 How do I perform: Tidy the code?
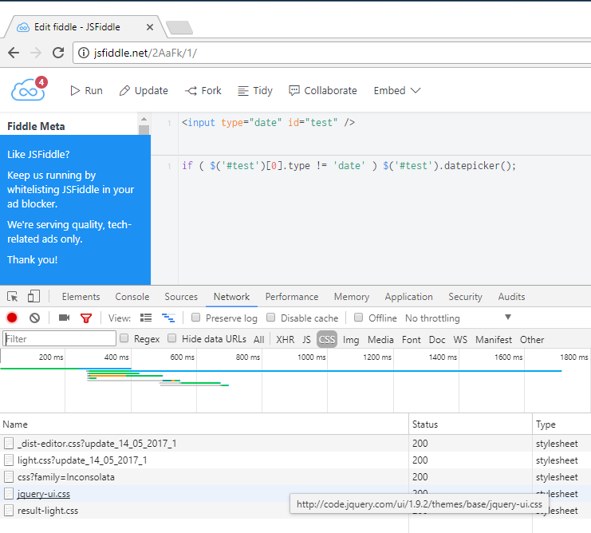click(x=254, y=90)
